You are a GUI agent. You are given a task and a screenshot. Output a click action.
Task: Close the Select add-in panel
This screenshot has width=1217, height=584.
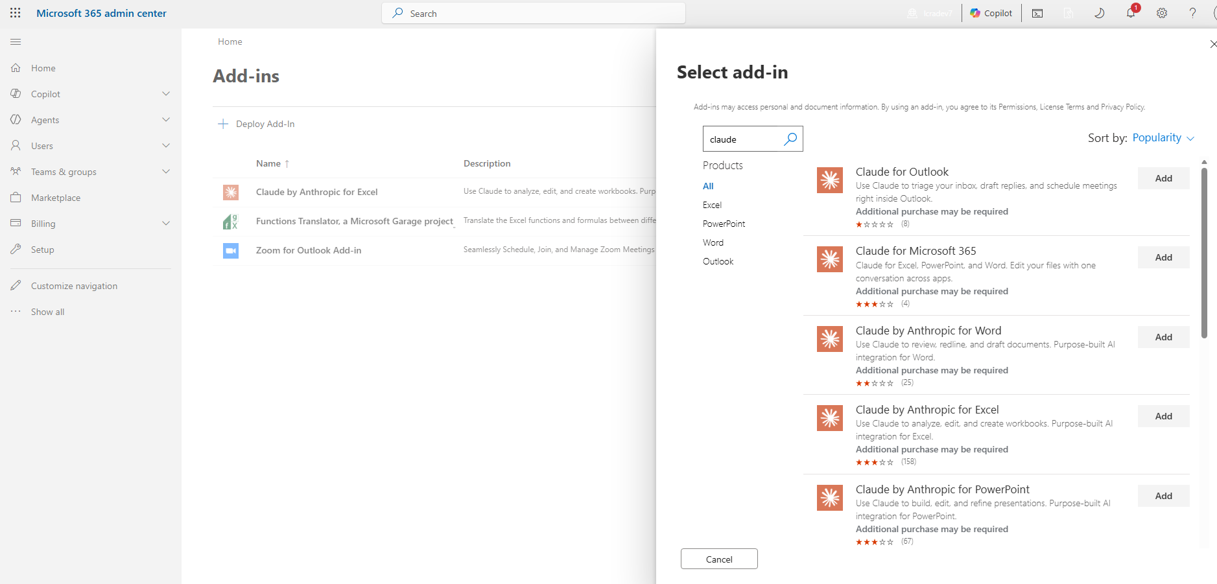(x=1212, y=44)
